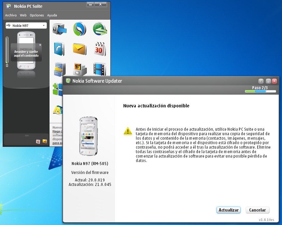Click the Cancelar button
This screenshot has height=225, width=282.
(x=258, y=210)
